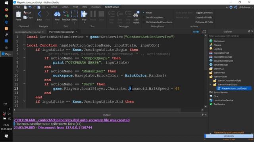Click the Explorer filter workspace field
The width and height of the screenshot is (254, 142).
tap(231, 36)
